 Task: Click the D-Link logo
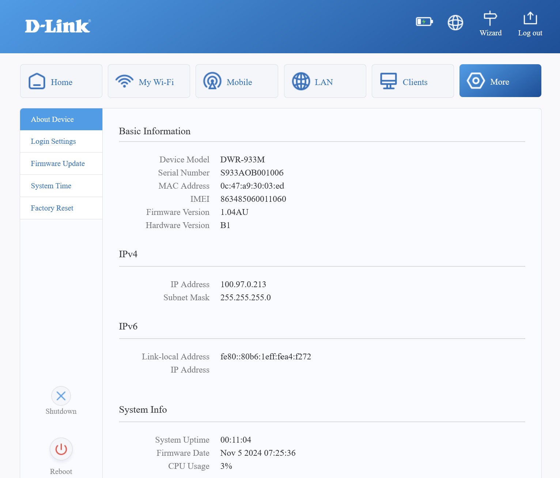(58, 26)
